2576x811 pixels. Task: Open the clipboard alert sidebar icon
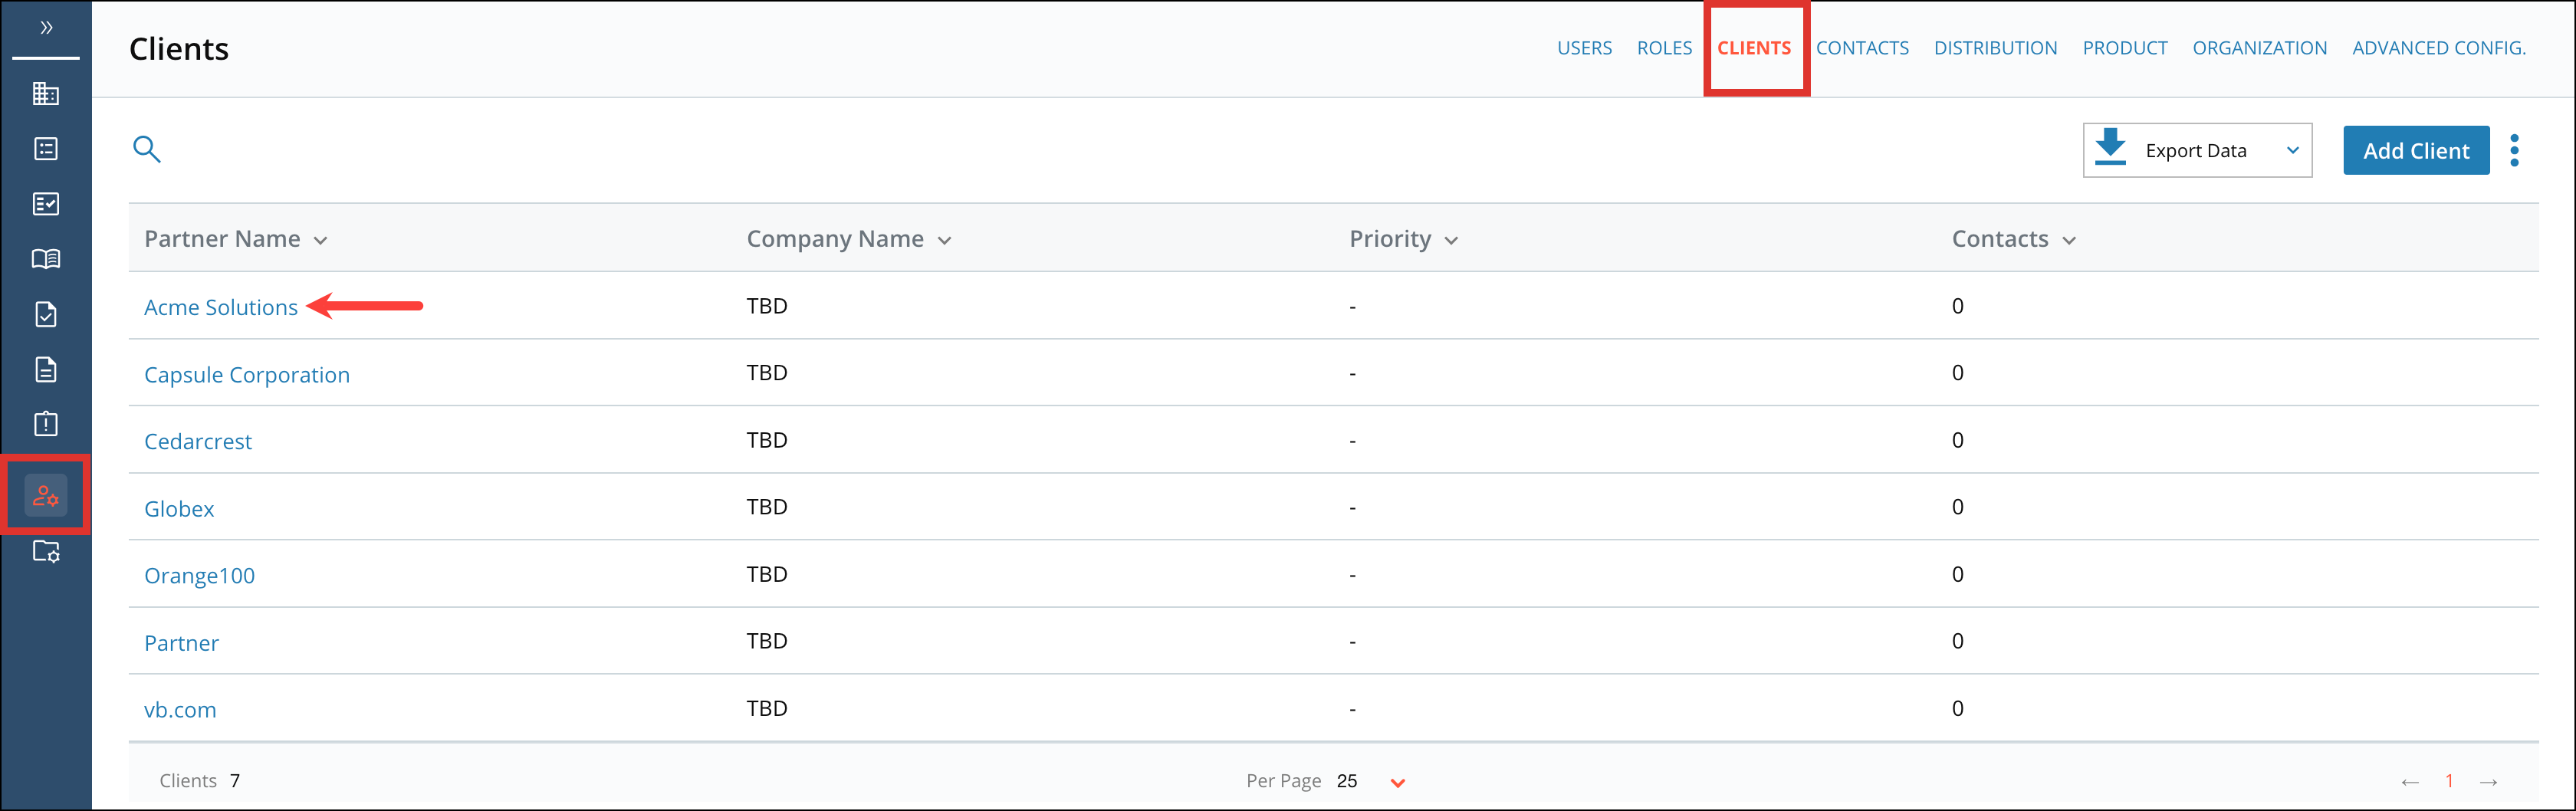click(x=46, y=424)
